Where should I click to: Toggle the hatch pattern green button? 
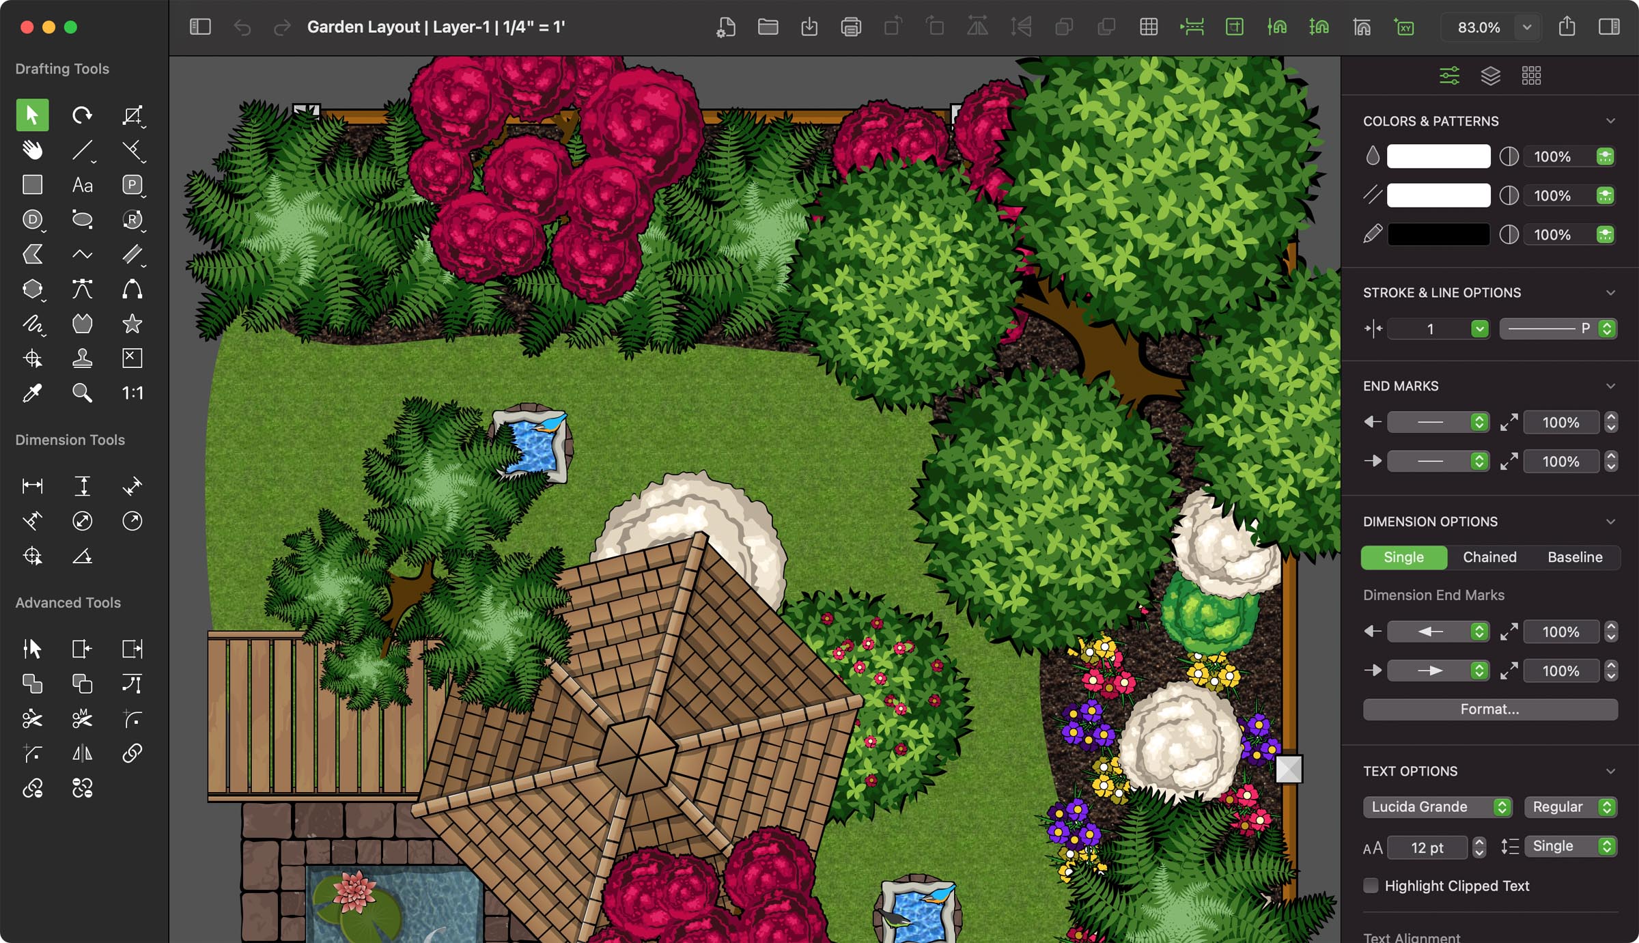click(x=1605, y=195)
